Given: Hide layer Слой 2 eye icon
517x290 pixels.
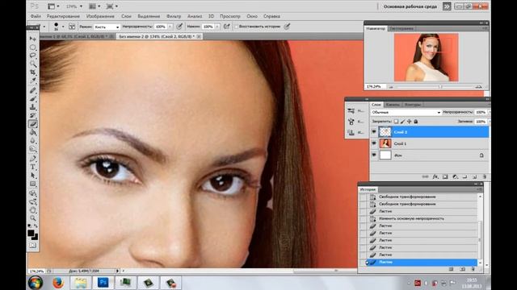Looking at the screenshot, I should click(374, 132).
